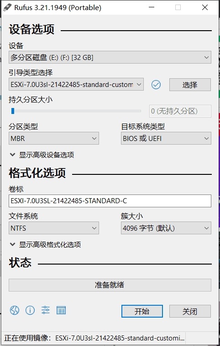The image size is (220, 346).
Task: Expand 显示高级设备选项
Action: click(42, 155)
